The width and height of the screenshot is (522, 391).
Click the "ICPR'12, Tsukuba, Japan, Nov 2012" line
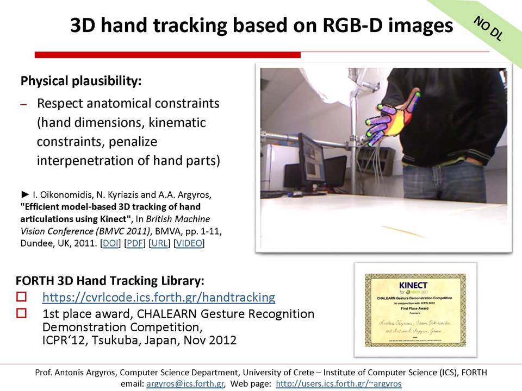click(x=140, y=340)
